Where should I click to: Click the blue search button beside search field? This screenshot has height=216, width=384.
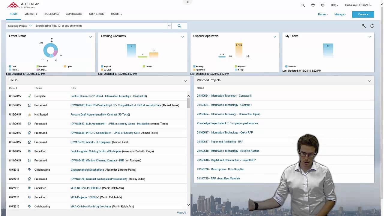pos(179,26)
